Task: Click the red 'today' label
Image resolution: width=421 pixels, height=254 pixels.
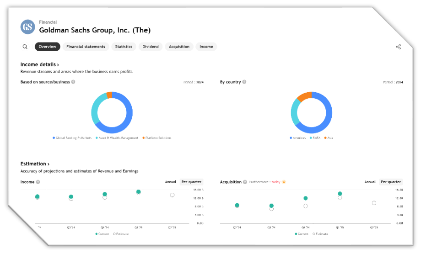Action: point(276,182)
